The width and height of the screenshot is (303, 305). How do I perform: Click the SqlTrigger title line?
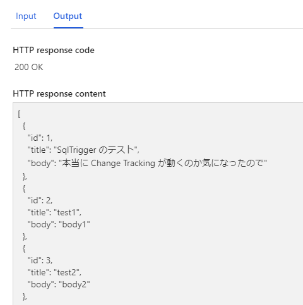click(x=83, y=150)
